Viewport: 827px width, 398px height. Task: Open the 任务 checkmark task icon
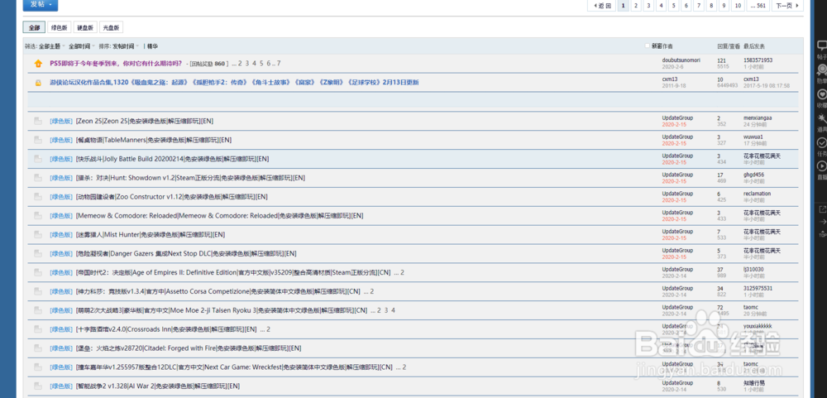[x=822, y=142]
